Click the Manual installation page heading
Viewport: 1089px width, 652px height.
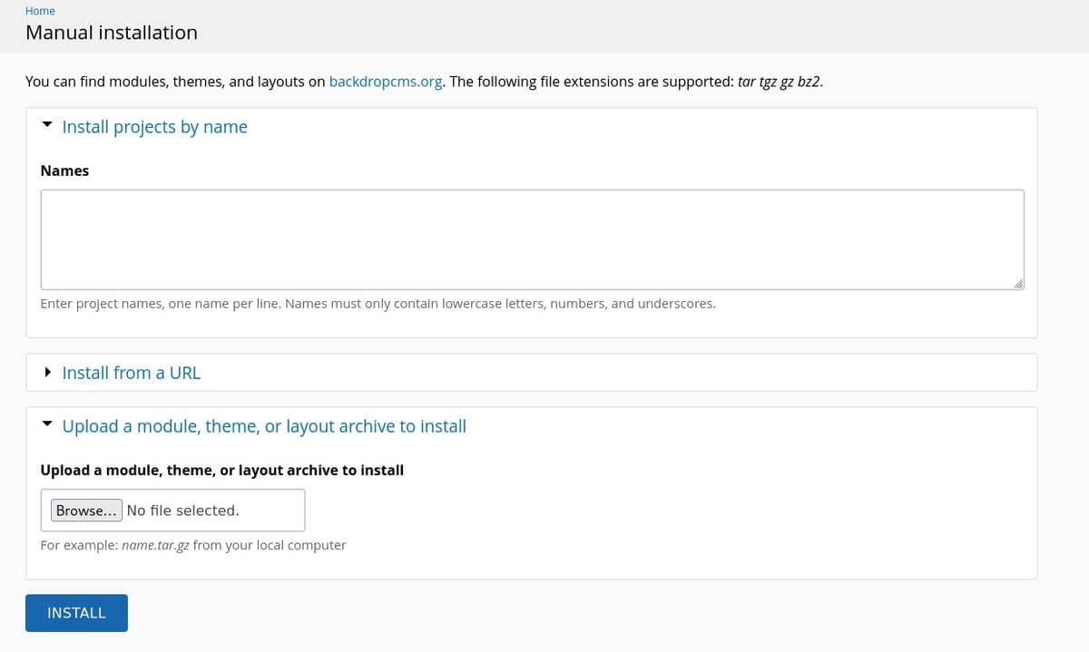coord(112,33)
